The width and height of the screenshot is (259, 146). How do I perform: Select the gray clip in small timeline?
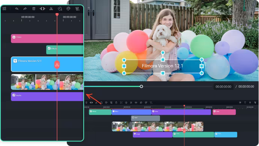point(146,118)
